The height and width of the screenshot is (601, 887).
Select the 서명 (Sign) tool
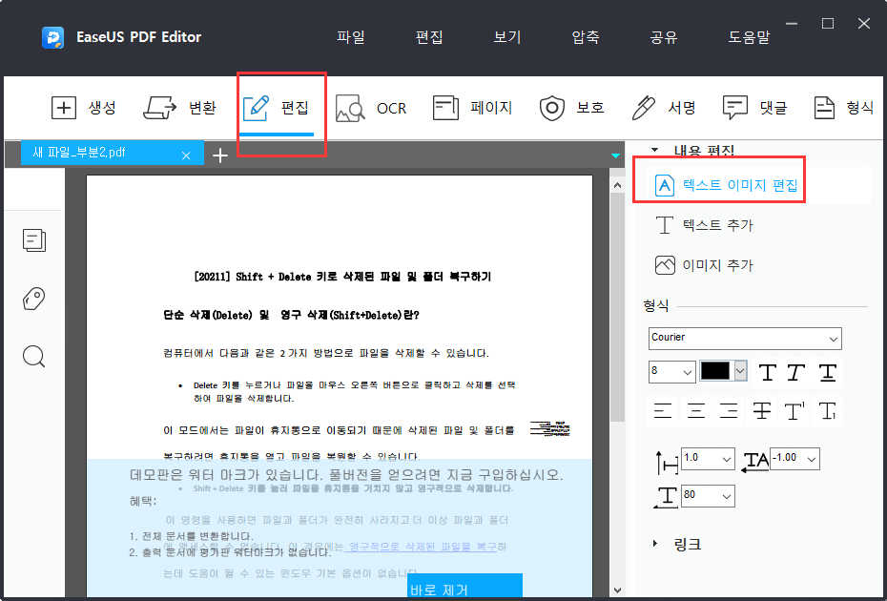(665, 108)
